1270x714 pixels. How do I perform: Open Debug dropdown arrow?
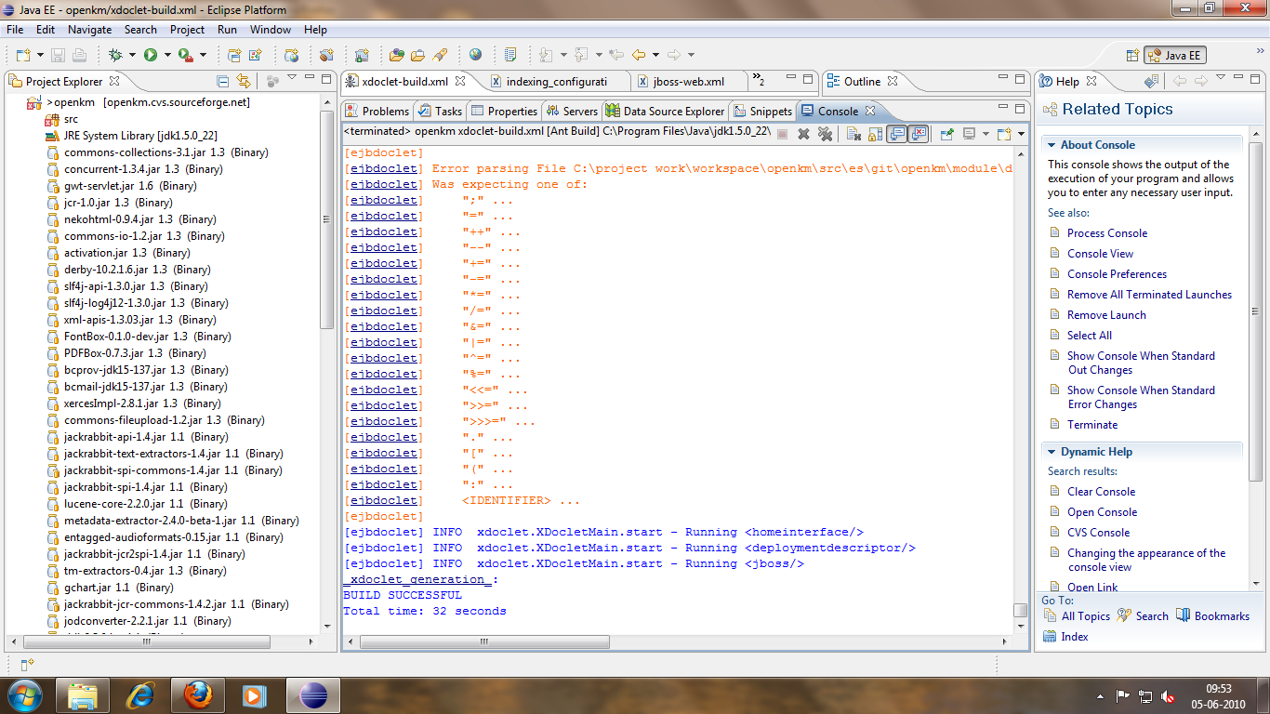pos(132,55)
